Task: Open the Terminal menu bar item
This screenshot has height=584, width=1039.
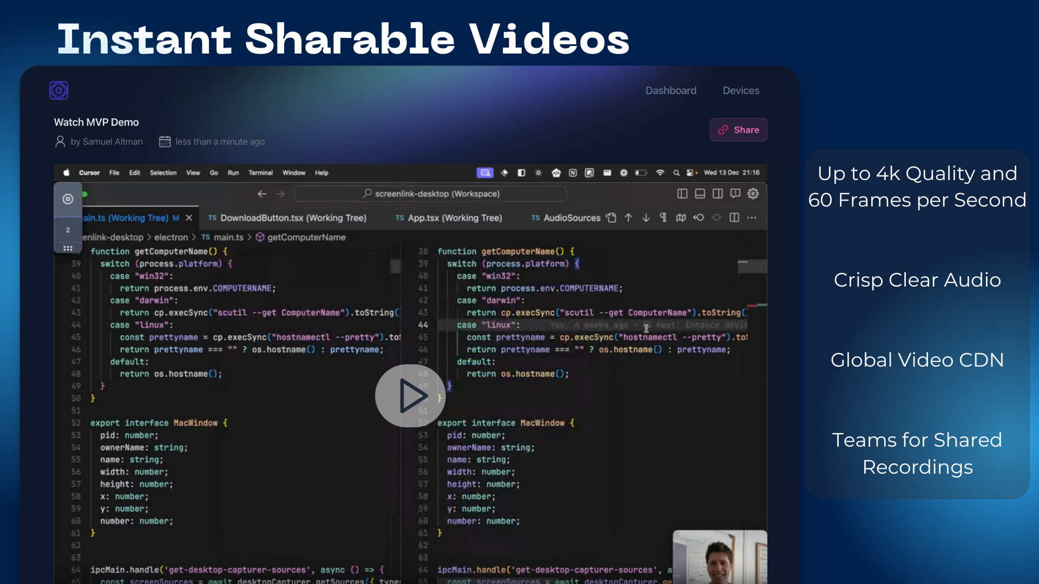Action: click(x=260, y=172)
